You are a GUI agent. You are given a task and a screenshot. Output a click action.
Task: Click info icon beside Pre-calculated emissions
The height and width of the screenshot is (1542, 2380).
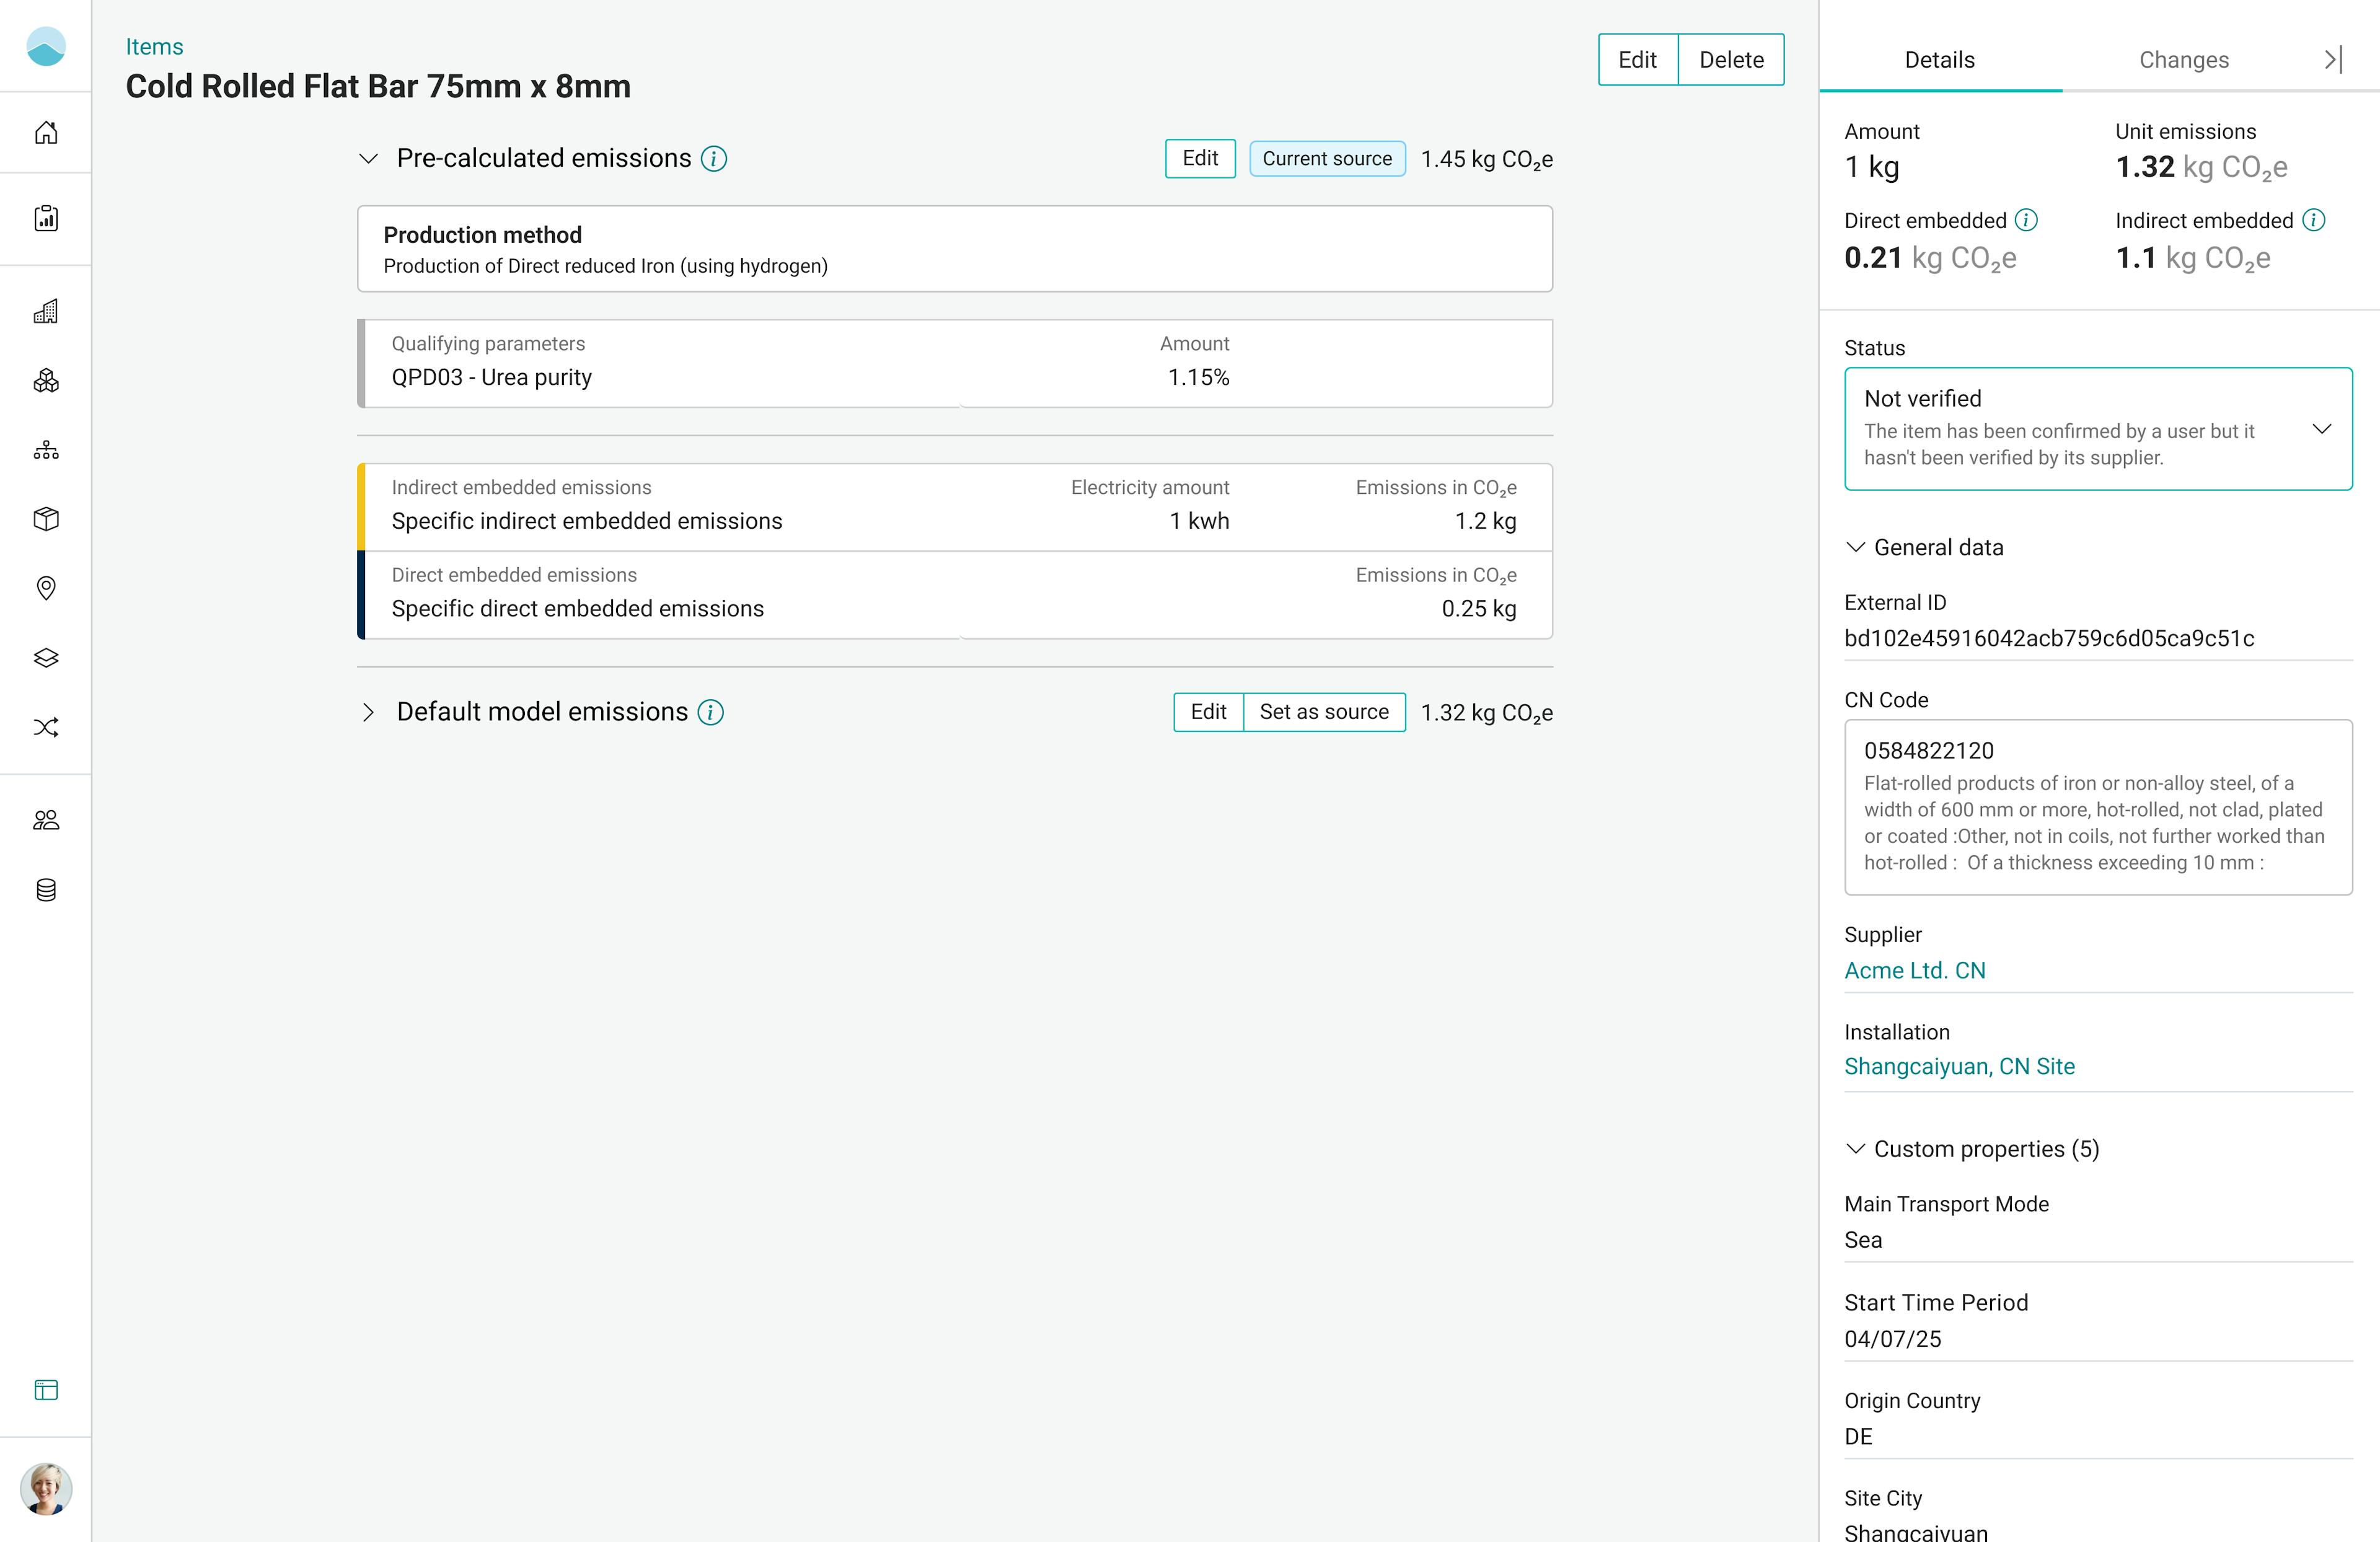pos(713,159)
